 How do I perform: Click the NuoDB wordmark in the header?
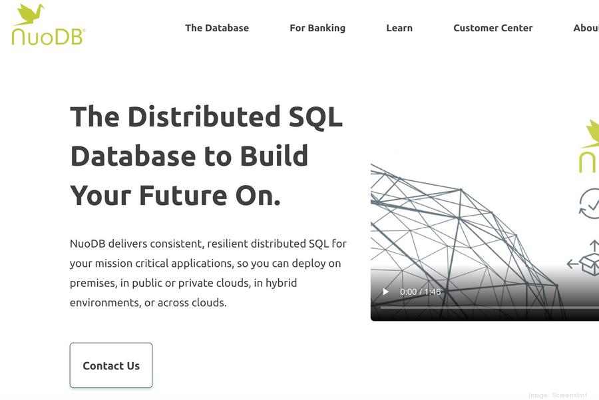pyautogui.click(x=48, y=36)
